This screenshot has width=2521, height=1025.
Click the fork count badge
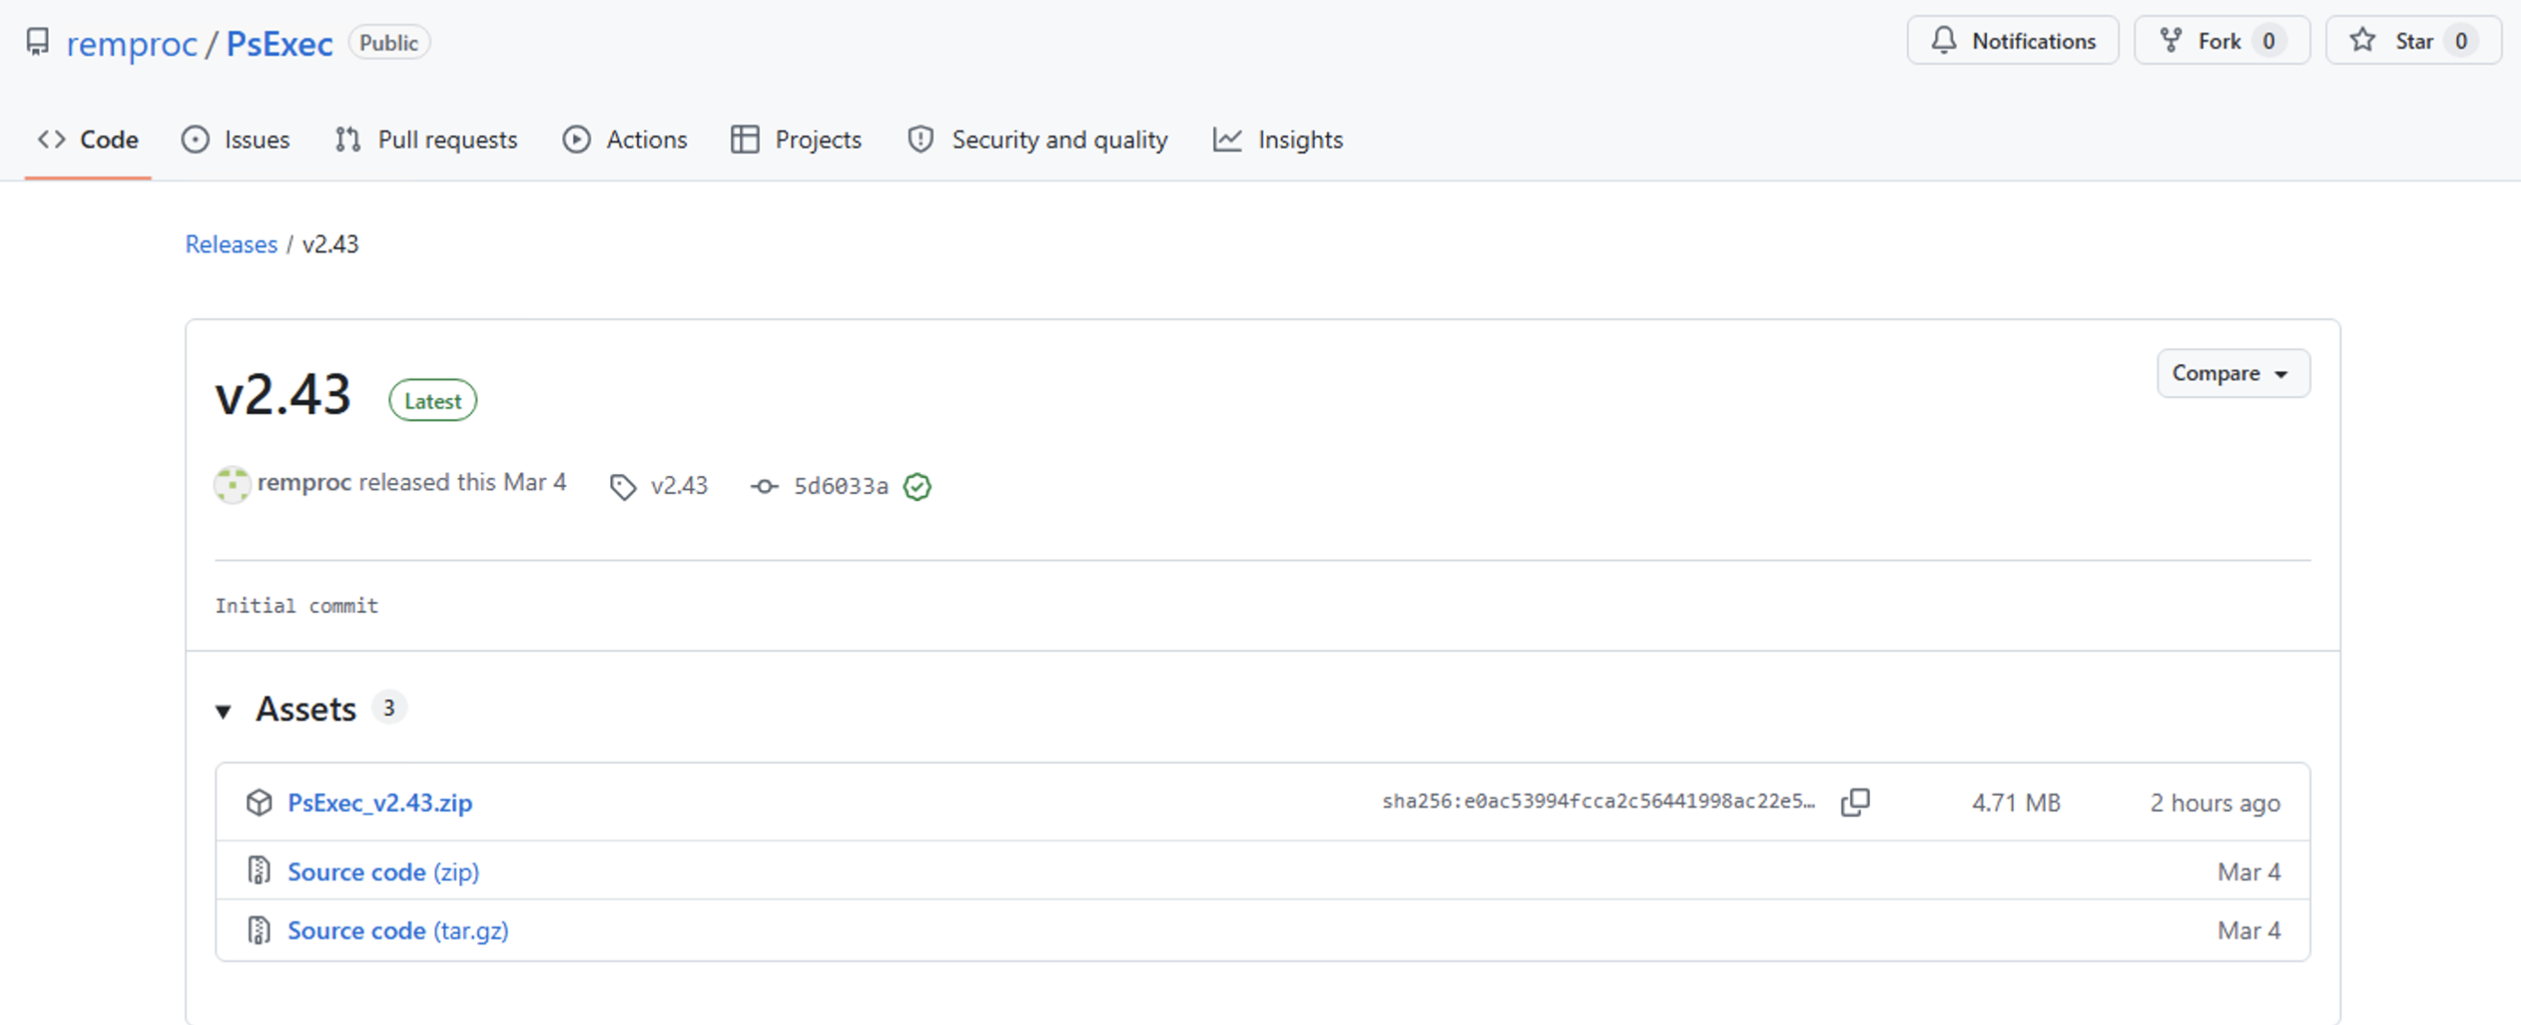(2269, 41)
